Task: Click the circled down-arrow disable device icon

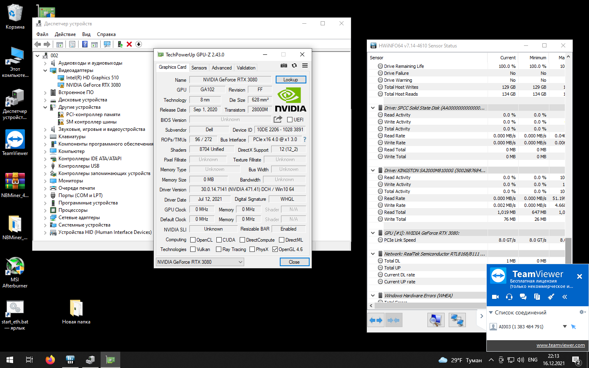Action: click(139, 44)
